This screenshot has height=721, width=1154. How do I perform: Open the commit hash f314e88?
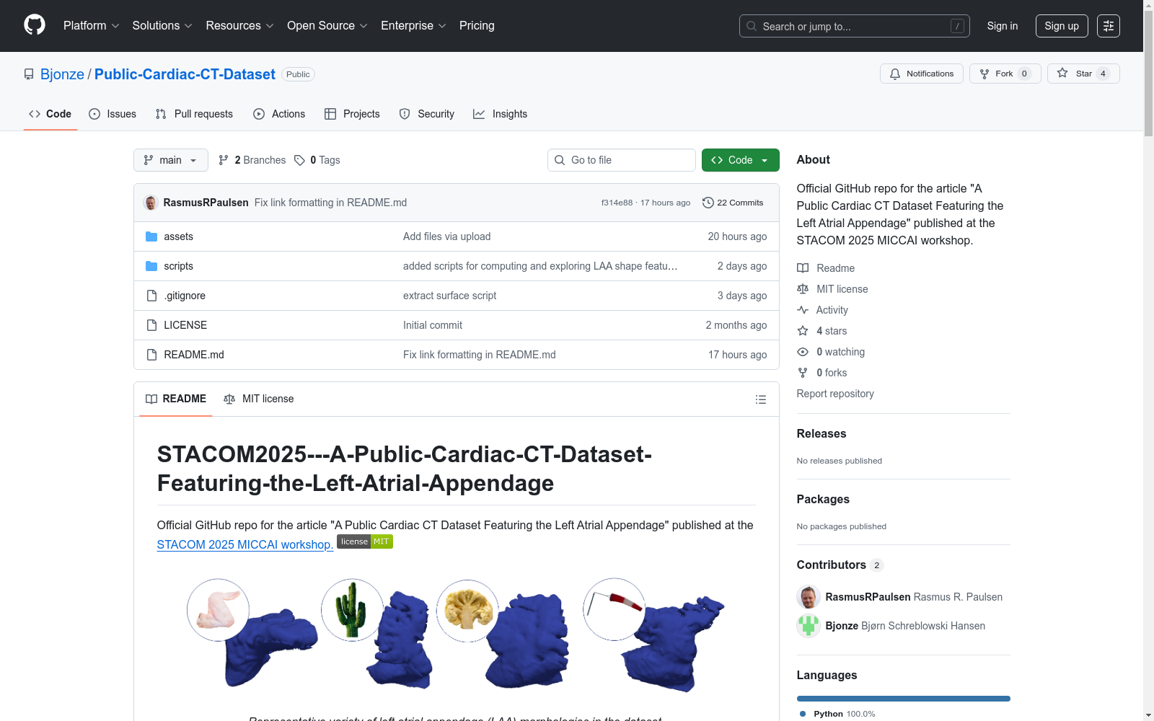pyautogui.click(x=617, y=203)
